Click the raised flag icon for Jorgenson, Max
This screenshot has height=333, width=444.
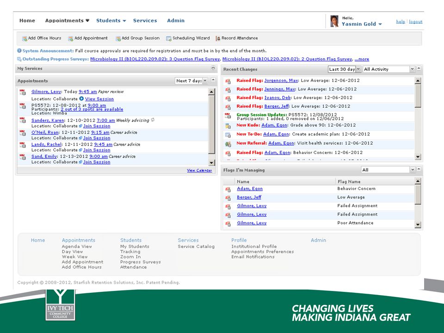click(x=228, y=81)
